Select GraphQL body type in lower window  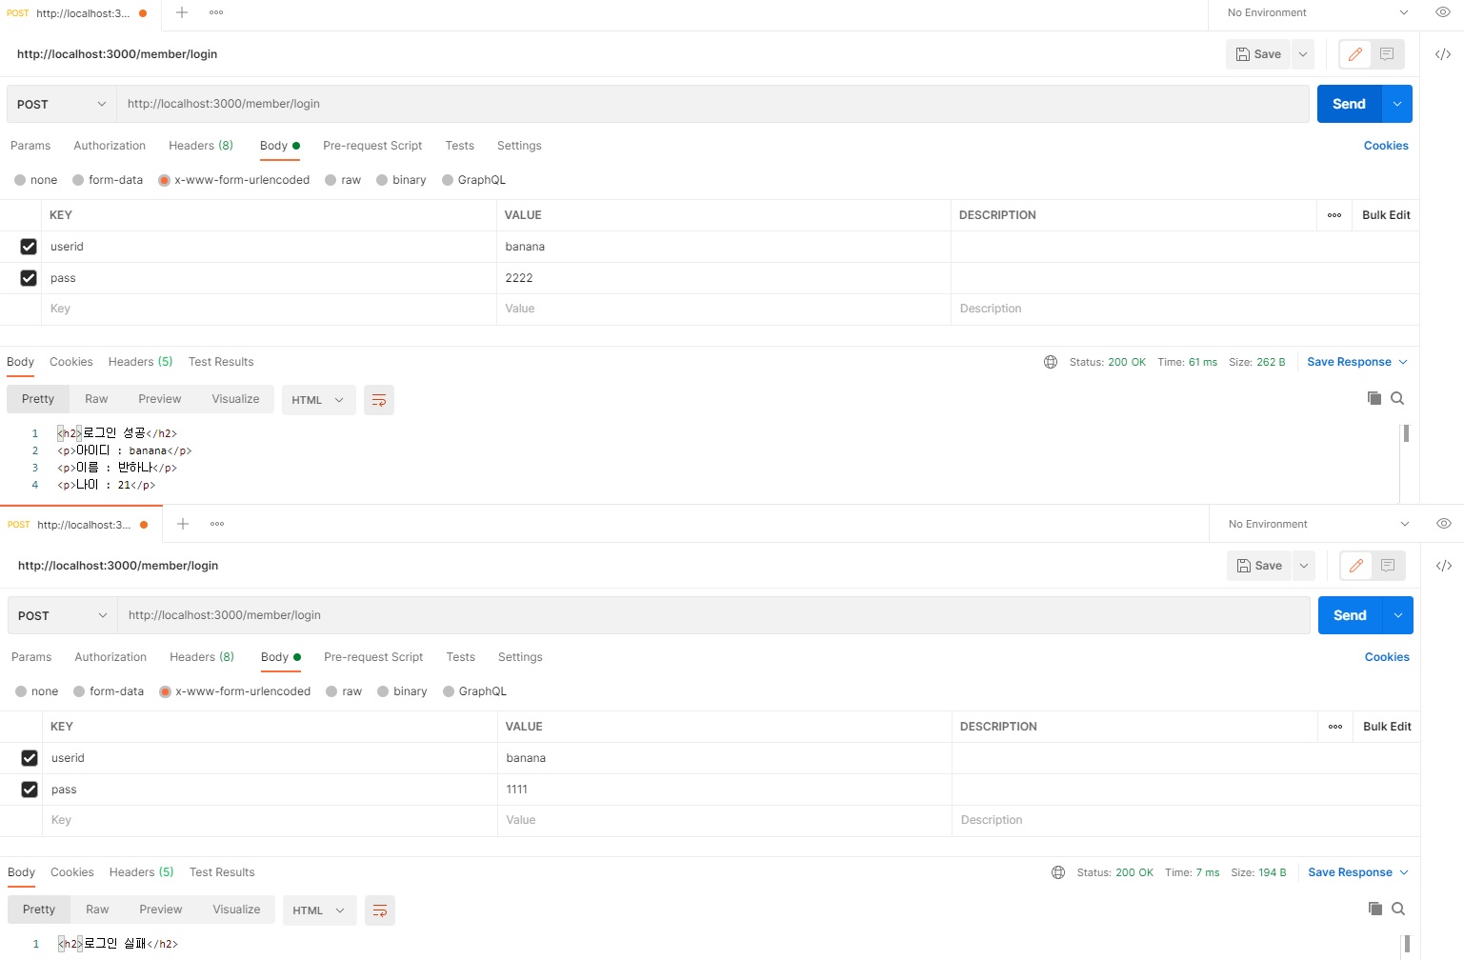[474, 691]
